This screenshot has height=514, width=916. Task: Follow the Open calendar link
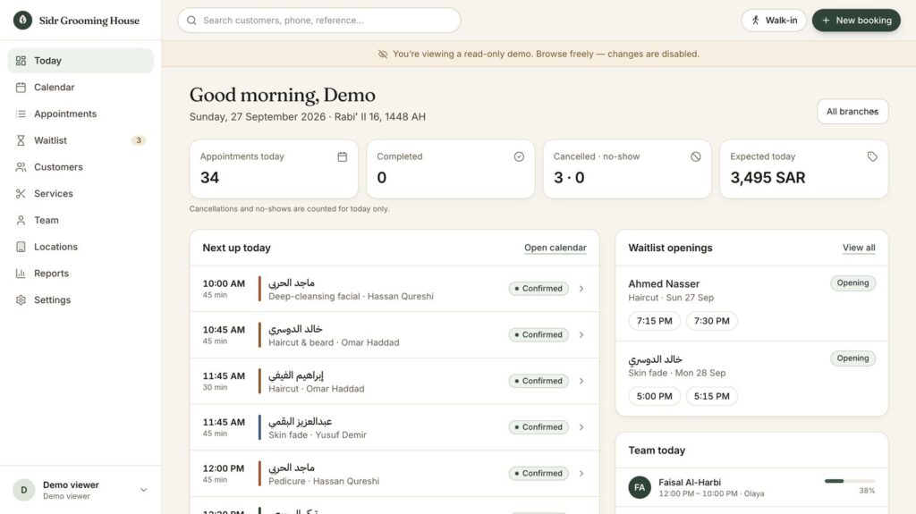(555, 248)
